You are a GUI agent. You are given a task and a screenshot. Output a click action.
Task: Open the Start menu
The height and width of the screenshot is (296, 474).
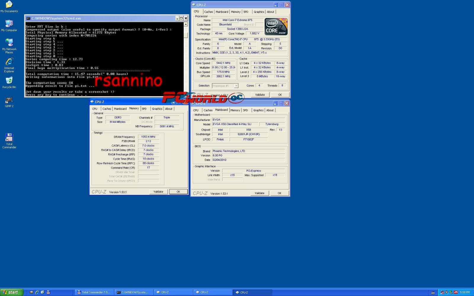[x=12, y=292]
